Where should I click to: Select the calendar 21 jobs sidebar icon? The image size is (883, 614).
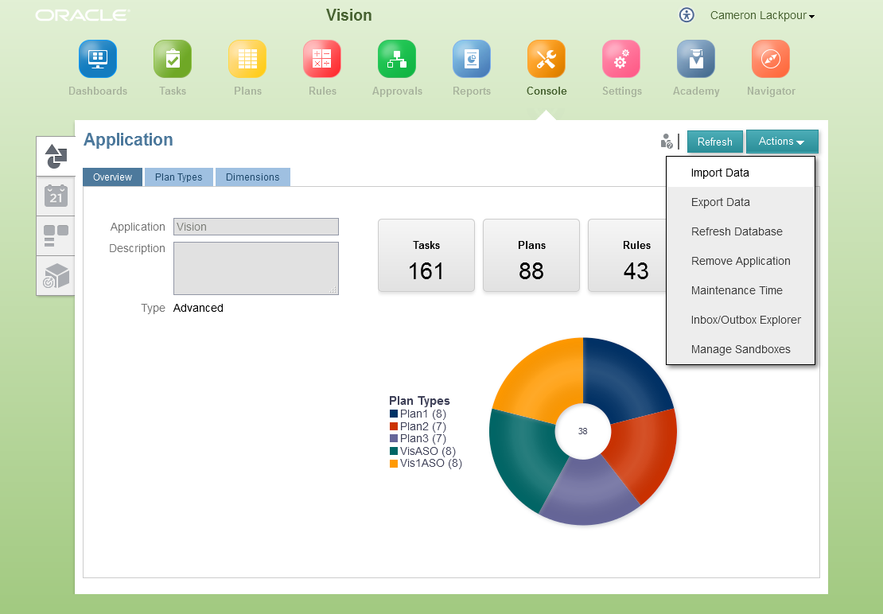(x=56, y=196)
